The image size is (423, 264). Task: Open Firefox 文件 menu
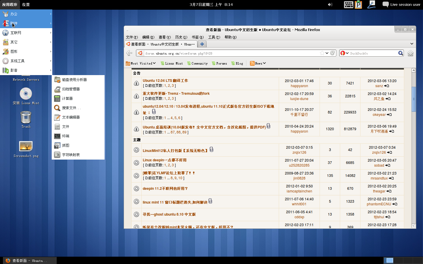(x=132, y=37)
